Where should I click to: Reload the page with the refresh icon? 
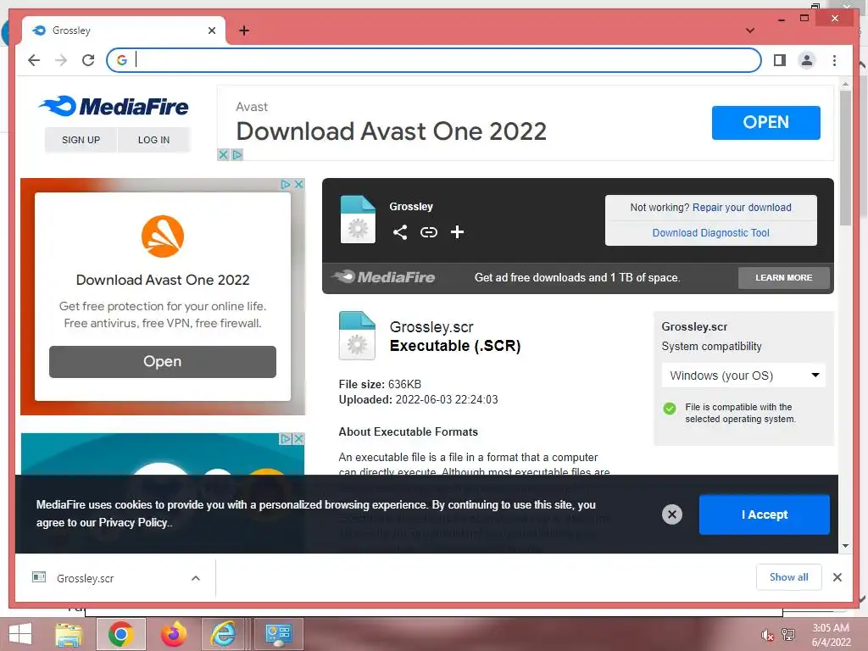[x=88, y=60]
